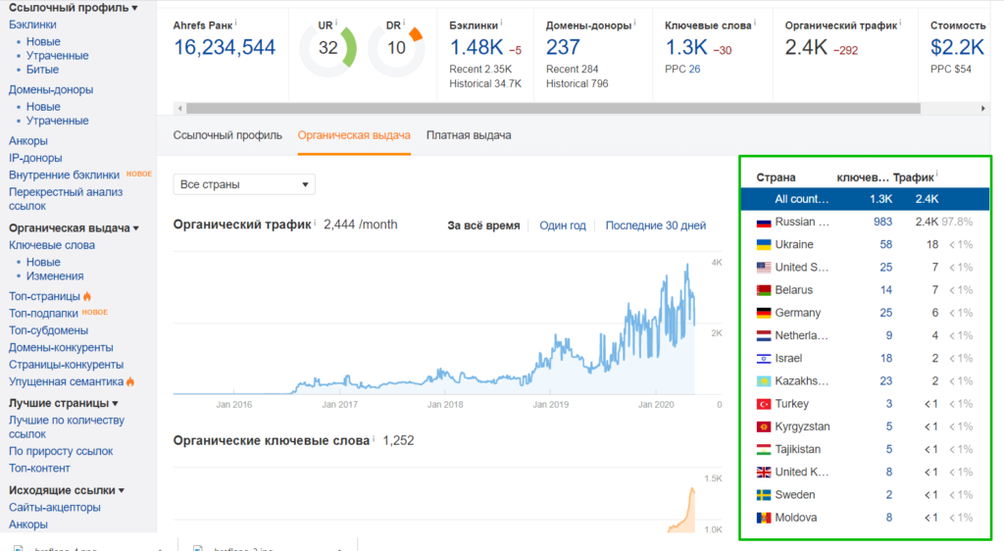The height and width of the screenshot is (551, 1004).
Task: Click the Kazakhstan flag icon
Action: click(763, 381)
